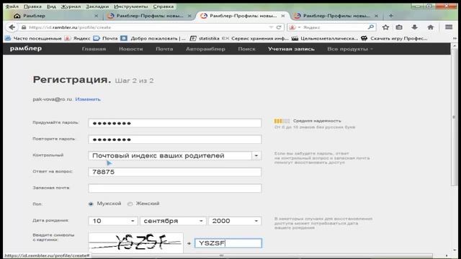Open the downloads arrow icon
The image size is (461, 259).
point(415,27)
